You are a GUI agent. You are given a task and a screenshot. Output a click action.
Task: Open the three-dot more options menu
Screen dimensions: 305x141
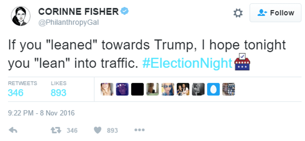[x=139, y=130]
